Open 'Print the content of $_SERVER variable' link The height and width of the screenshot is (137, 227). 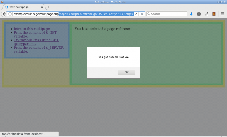pos(39,49)
